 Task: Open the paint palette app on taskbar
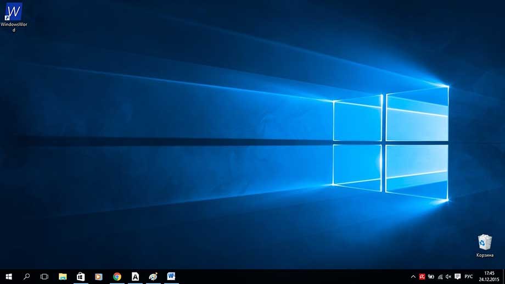[x=153, y=277]
